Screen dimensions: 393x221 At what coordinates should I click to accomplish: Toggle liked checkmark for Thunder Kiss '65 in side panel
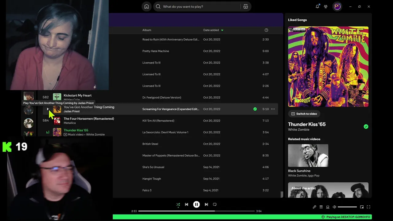click(x=366, y=126)
